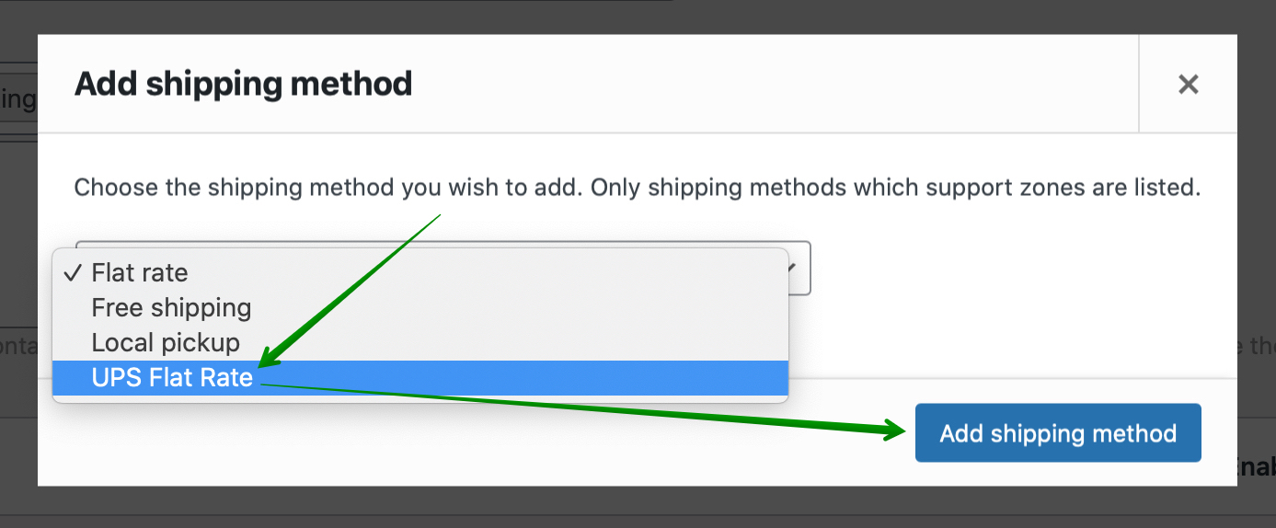The height and width of the screenshot is (528, 1276).
Task: Select the UPS Flat Rate option
Action: pos(172,377)
